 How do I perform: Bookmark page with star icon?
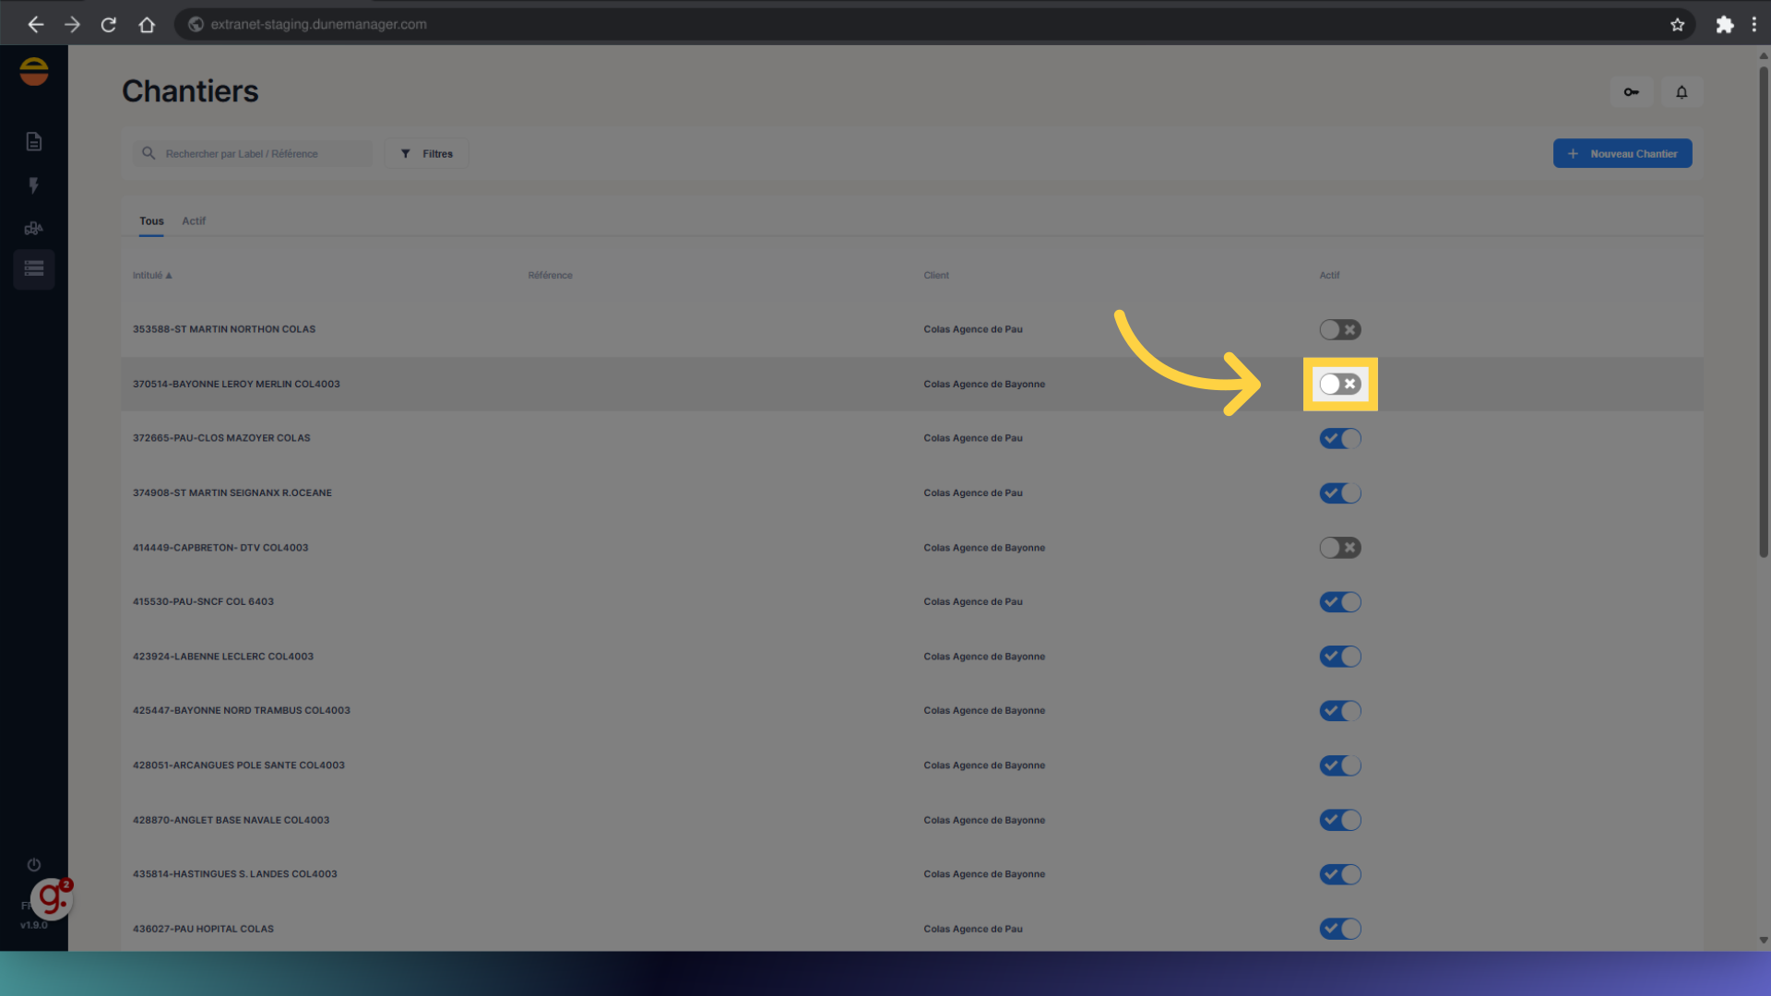[1677, 25]
